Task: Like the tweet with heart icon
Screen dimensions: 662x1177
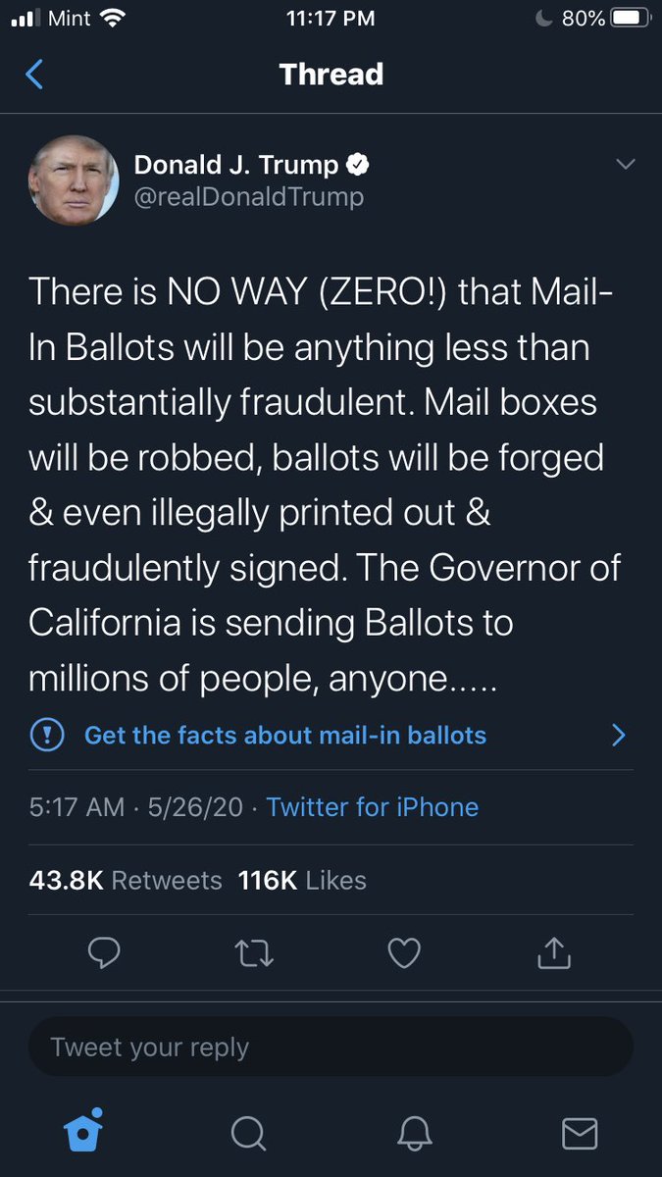Action: point(404,951)
